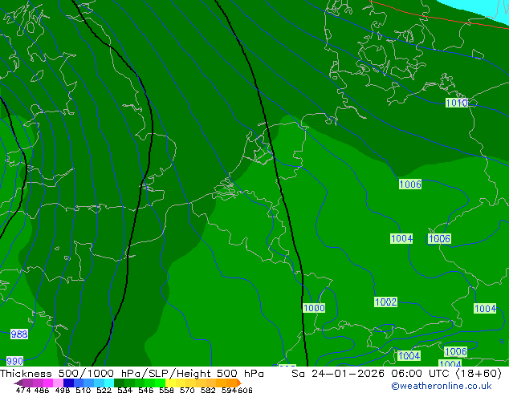Viewport: 509px width, 393px height.
Task: Select the dark blue legend swatch above 498
Action: 68,383
